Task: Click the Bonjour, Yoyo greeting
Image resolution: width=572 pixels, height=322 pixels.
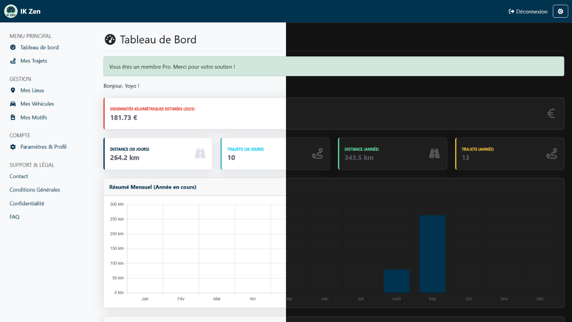Action: [x=121, y=86]
